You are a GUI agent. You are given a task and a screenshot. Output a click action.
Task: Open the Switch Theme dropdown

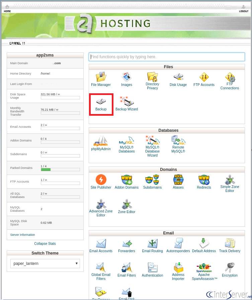(x=45, y=264)
